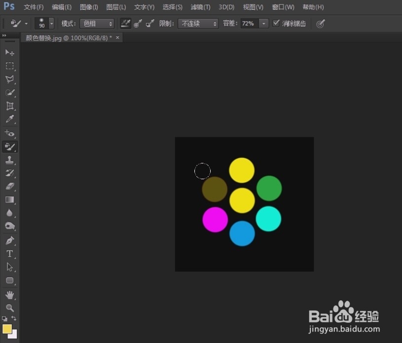Viewport: 402px width, 343px height.
Task: Activate continuous sampling mode
Action: [125, 23]
